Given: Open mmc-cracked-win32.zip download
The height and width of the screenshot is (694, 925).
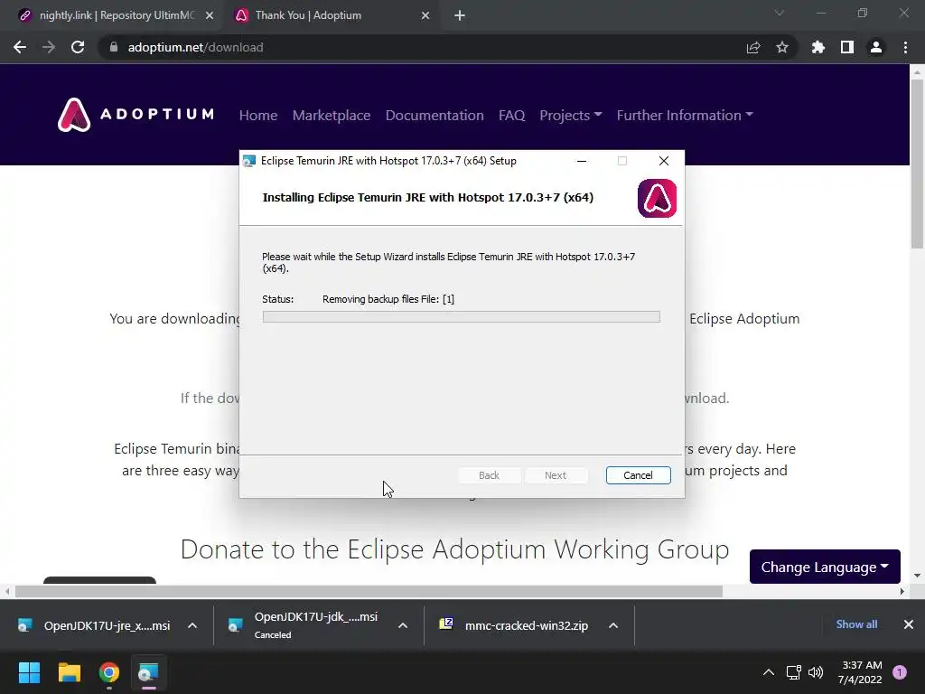Looking at the screenshot, I should pos(514,625).
